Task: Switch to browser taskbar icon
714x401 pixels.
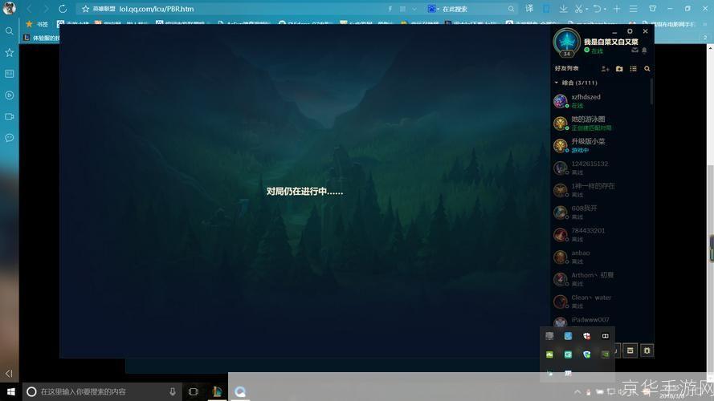Action: pos(240,391)
